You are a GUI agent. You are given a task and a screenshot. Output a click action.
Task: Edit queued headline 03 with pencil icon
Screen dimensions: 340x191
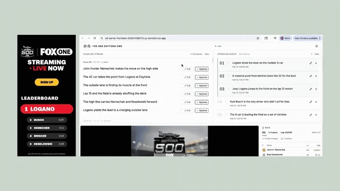(311, 89)
